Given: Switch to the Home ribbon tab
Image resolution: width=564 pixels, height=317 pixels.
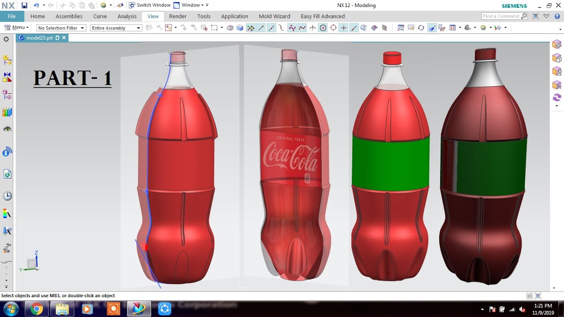Looking at the screenshot, I should [x=37, y=16].
